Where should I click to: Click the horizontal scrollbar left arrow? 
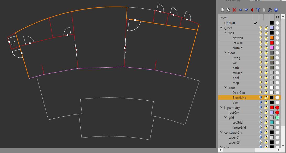click(221, 150)
